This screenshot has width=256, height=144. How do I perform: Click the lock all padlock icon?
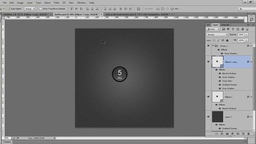[x=227, y=40]
